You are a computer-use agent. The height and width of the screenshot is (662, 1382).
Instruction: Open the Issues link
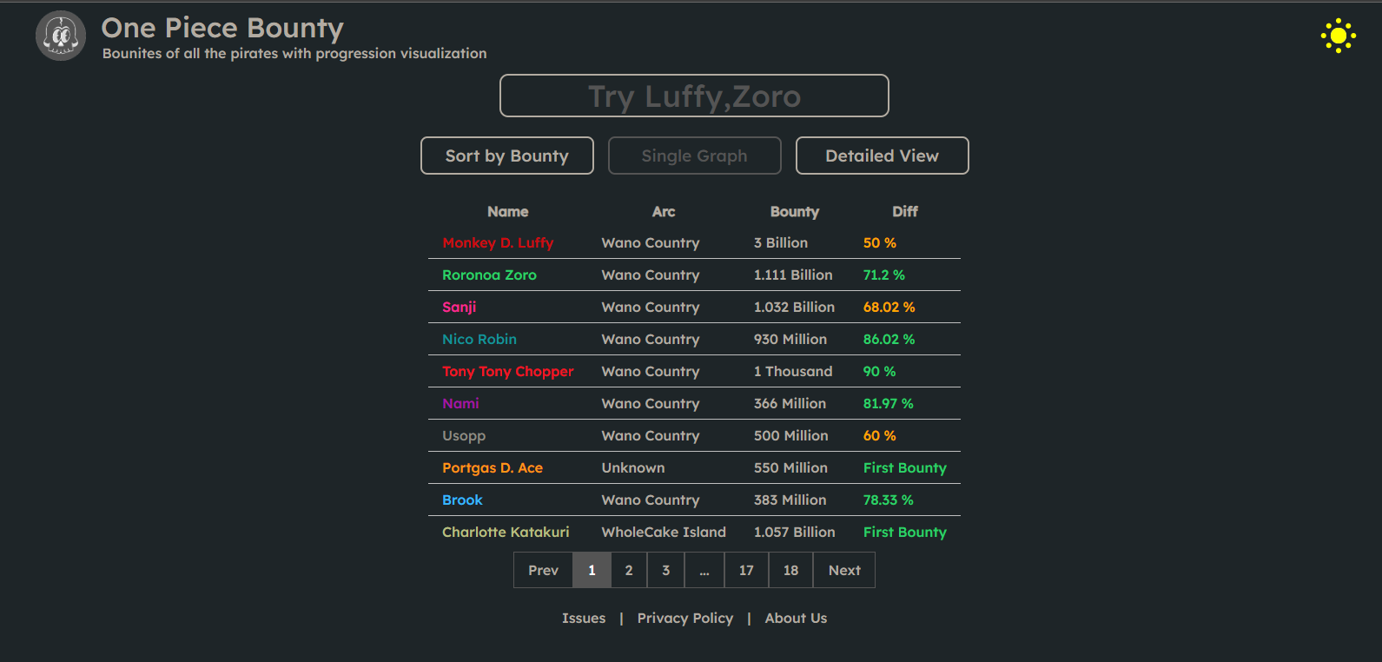(x=584, y=619)
